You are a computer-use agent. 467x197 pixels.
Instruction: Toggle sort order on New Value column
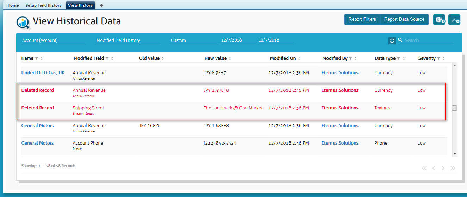[x=230, y=59]
